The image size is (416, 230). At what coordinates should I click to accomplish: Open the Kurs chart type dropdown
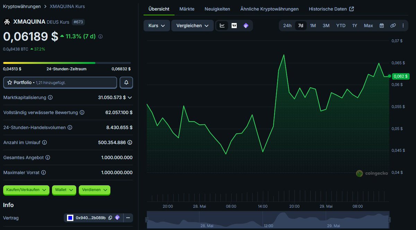(x=157, y=26)
